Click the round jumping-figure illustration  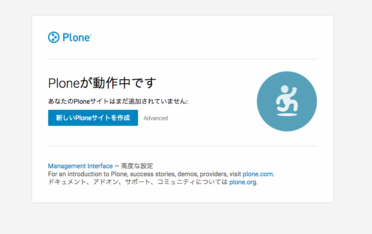coord(287,101)
